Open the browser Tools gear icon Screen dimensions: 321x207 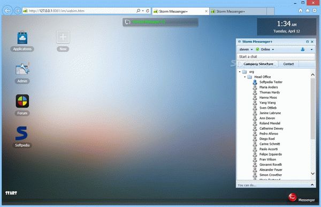(315, 11)
